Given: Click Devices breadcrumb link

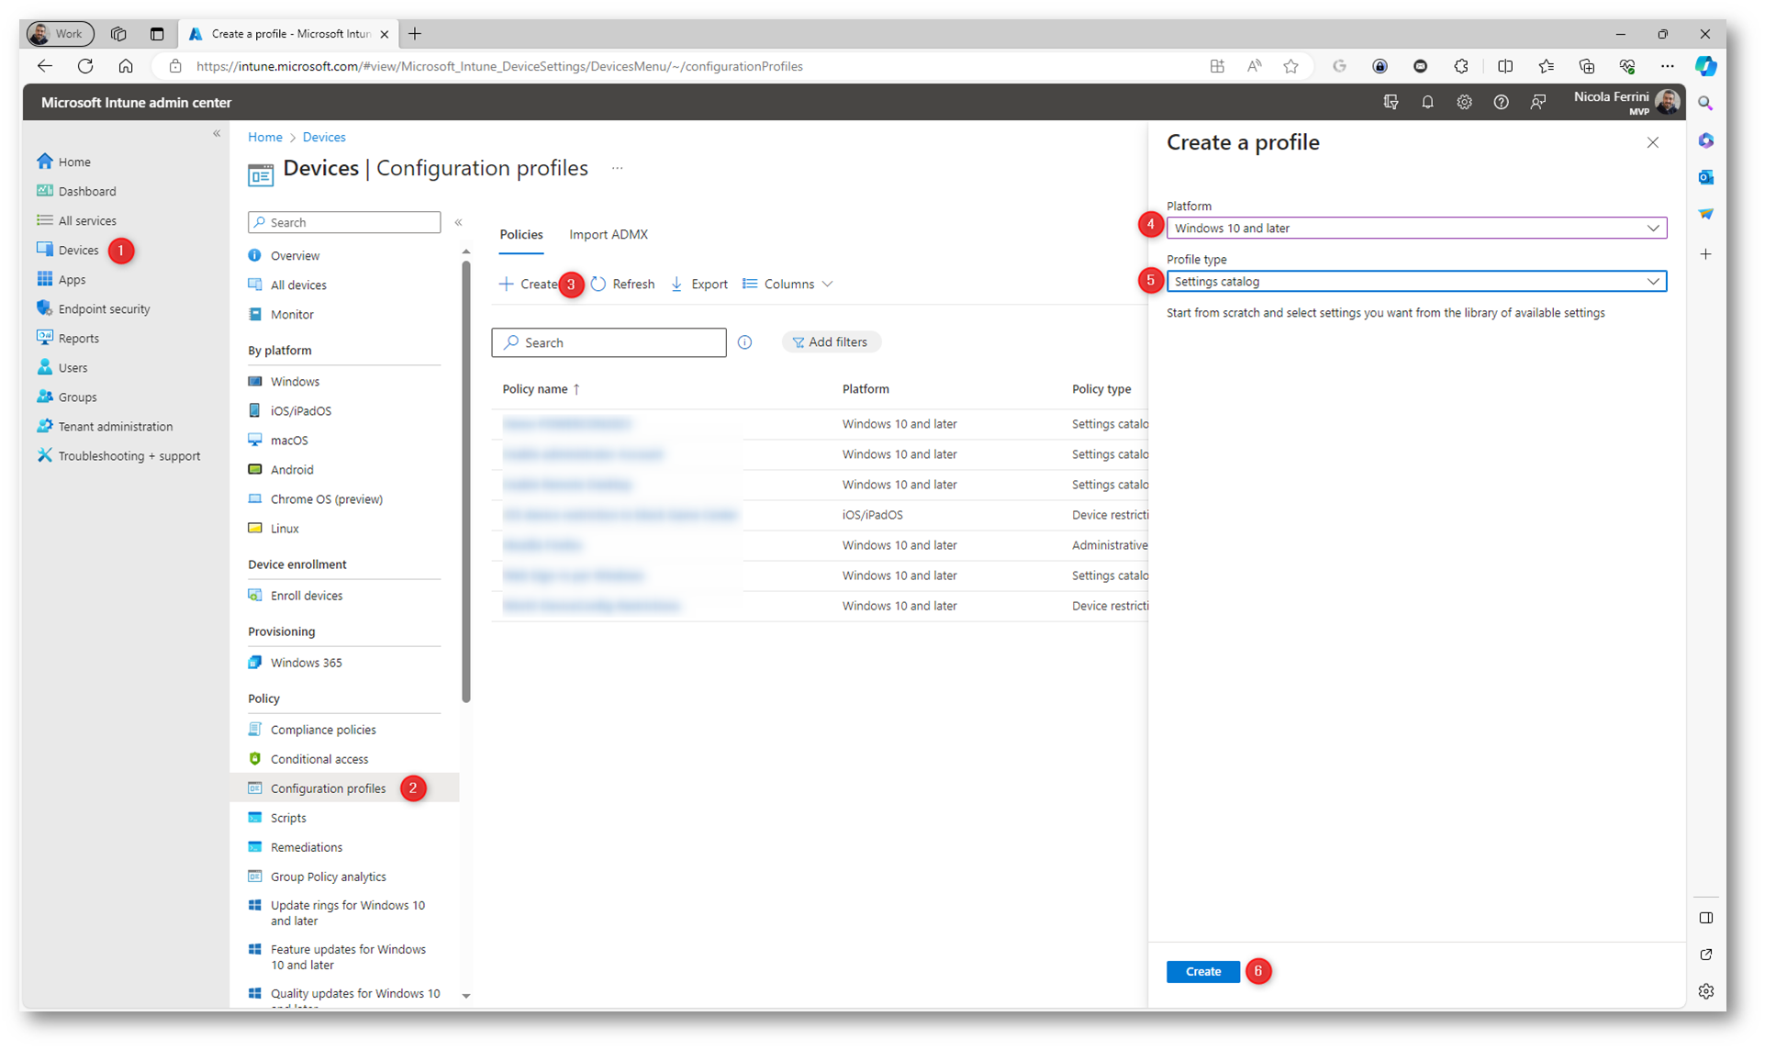Looking at the screenshot, I should [324, 137].
